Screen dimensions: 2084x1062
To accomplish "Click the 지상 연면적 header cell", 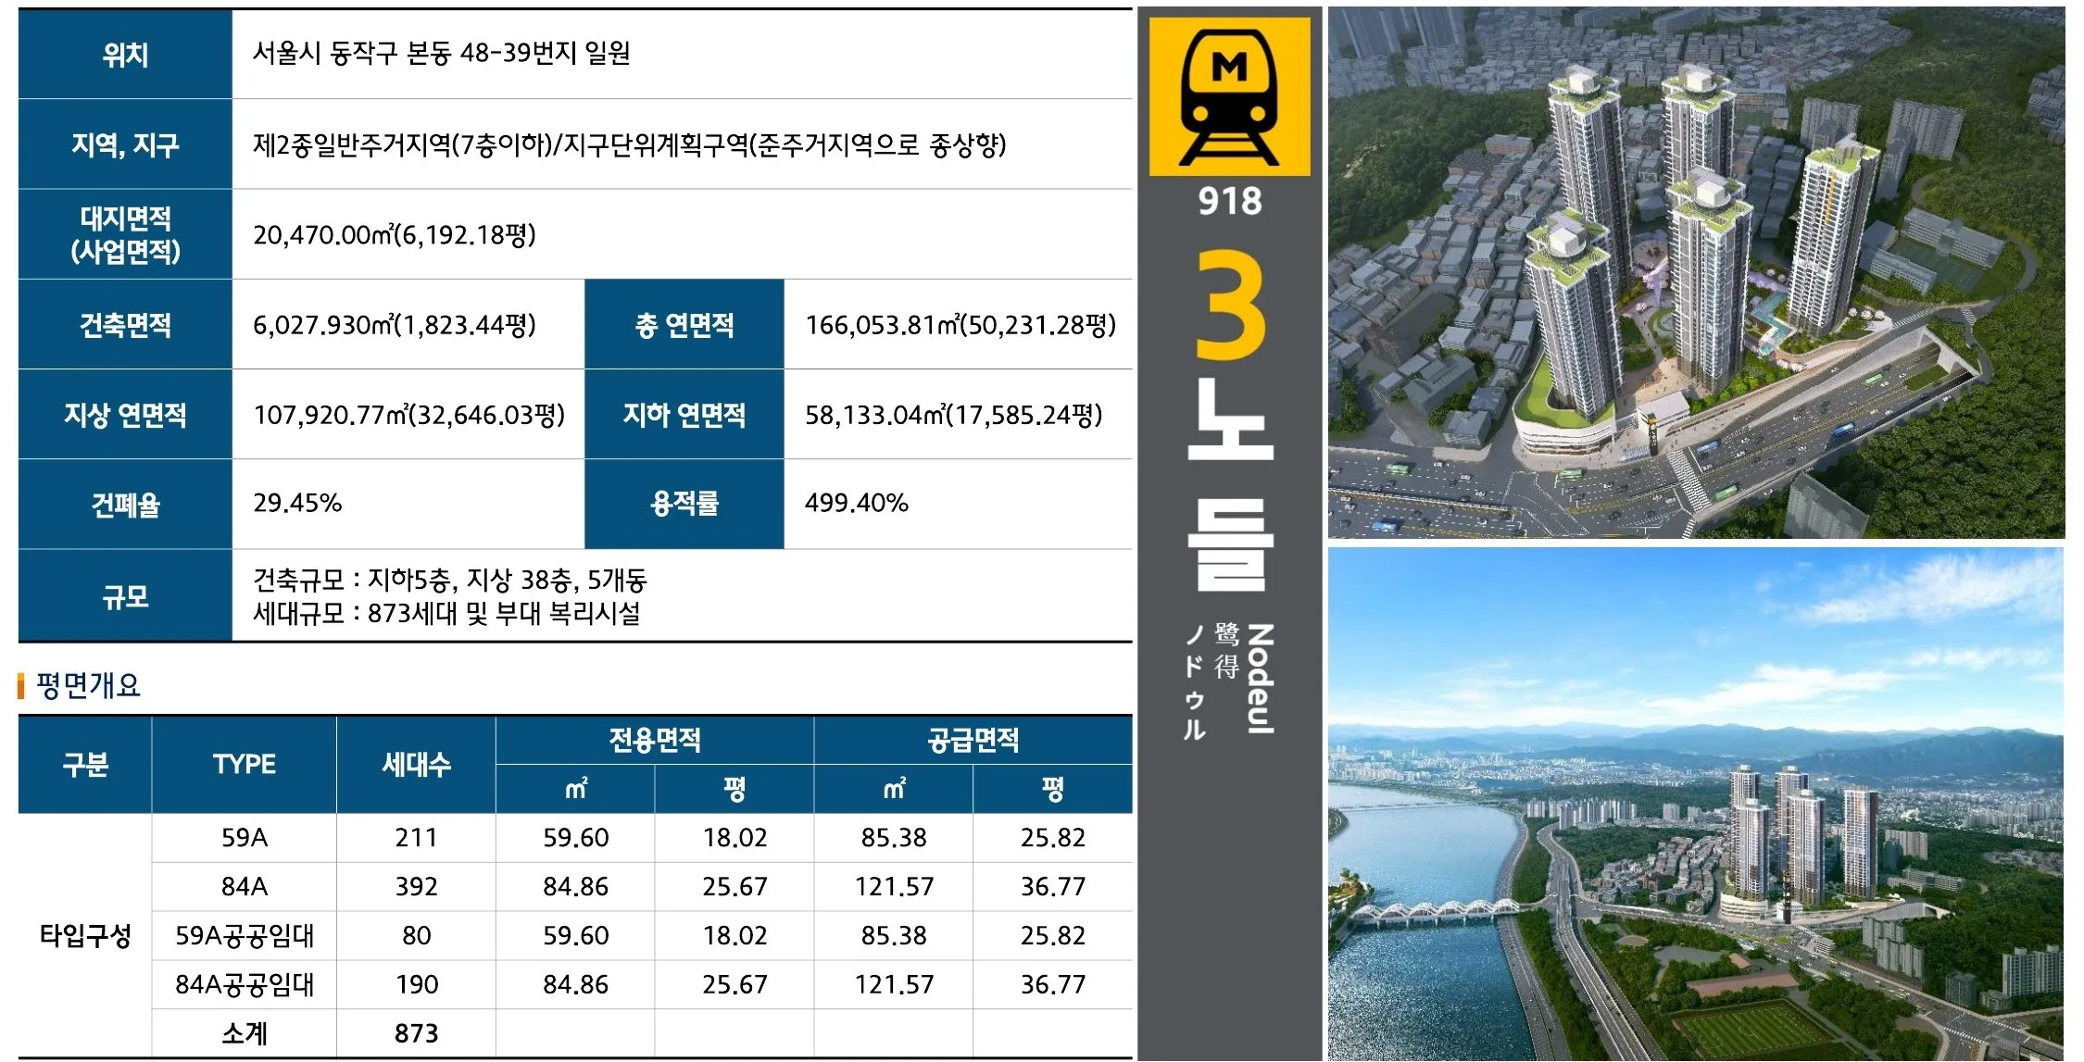I will [125, 414].
